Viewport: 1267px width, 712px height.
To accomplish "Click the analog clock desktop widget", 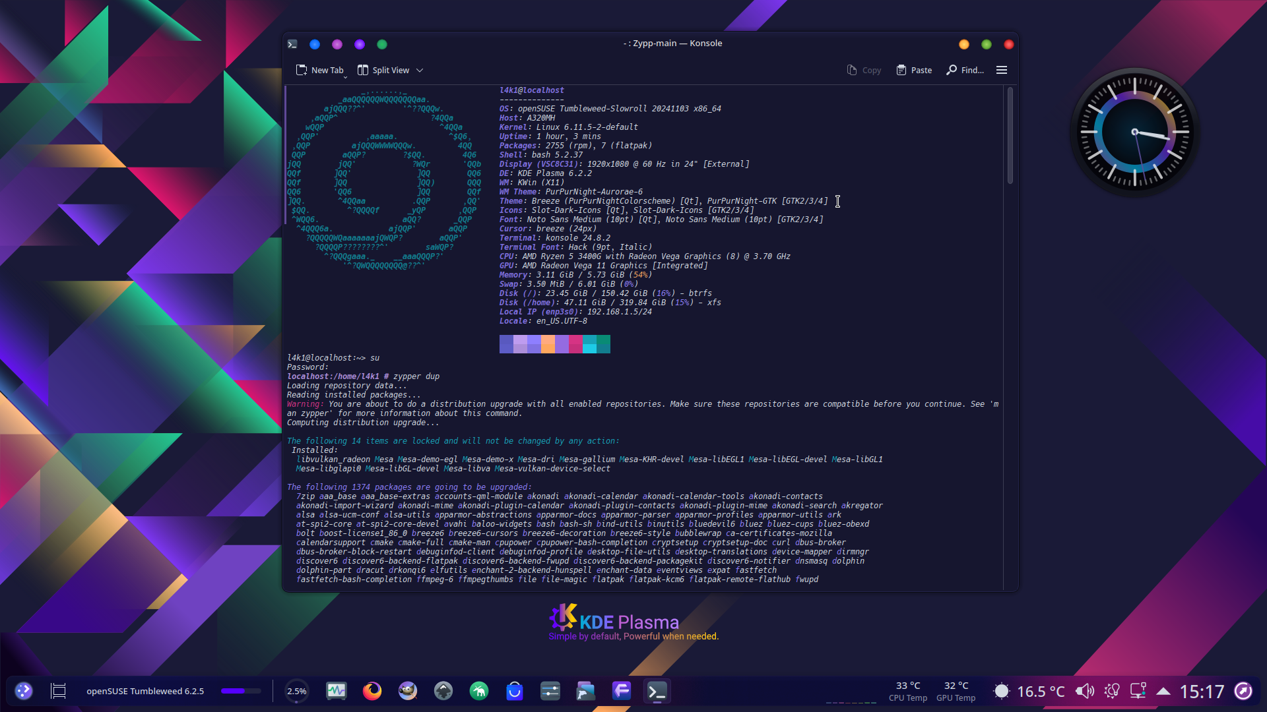I will (x=1135, y=132).
